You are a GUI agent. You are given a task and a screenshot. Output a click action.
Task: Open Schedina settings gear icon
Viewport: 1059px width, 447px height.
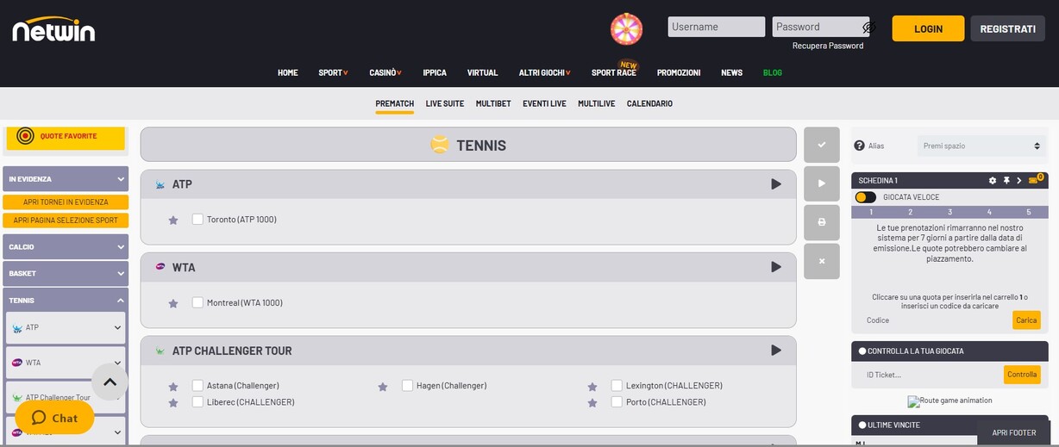pyautogui.click(x=993, y=181)
